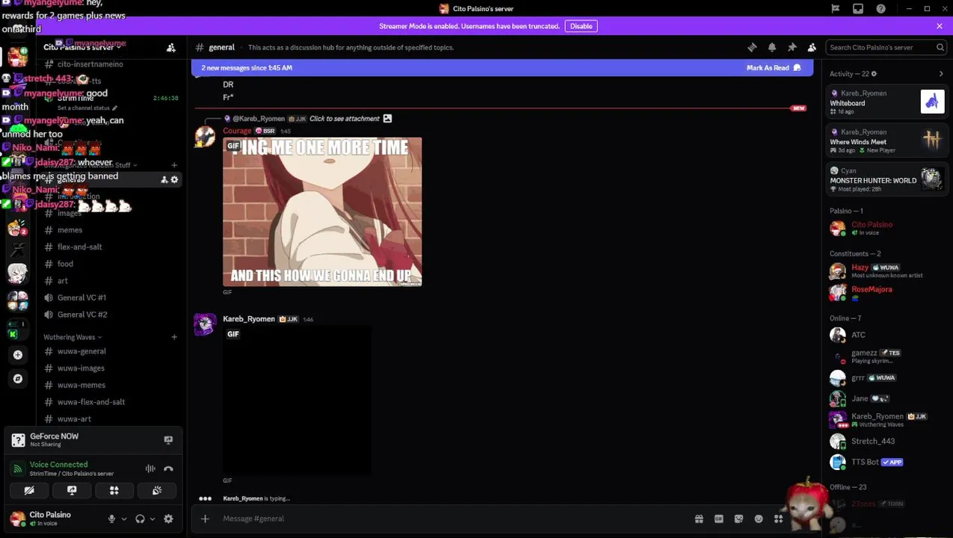The height and width of the screenshot is (538, 953).
Task: Open the Help question mark icon
Action: 881,8
